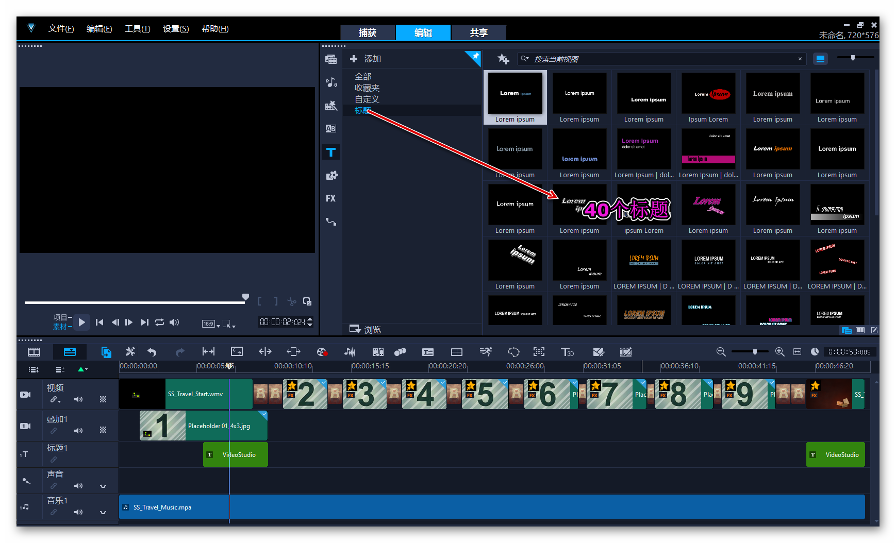Select the 自定义 custom category

pyautogui.click(x=367, y=99)
